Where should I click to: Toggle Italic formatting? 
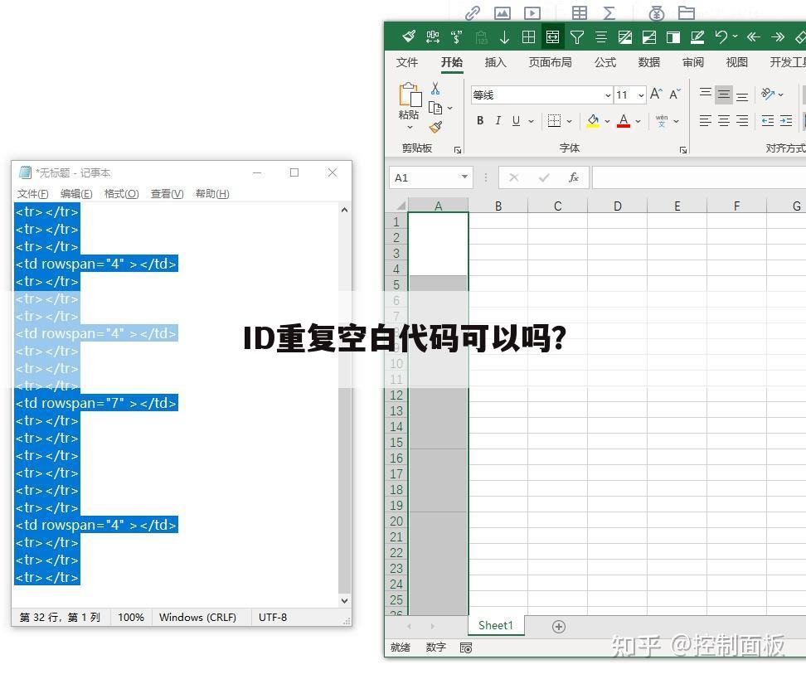coord(498,121)
